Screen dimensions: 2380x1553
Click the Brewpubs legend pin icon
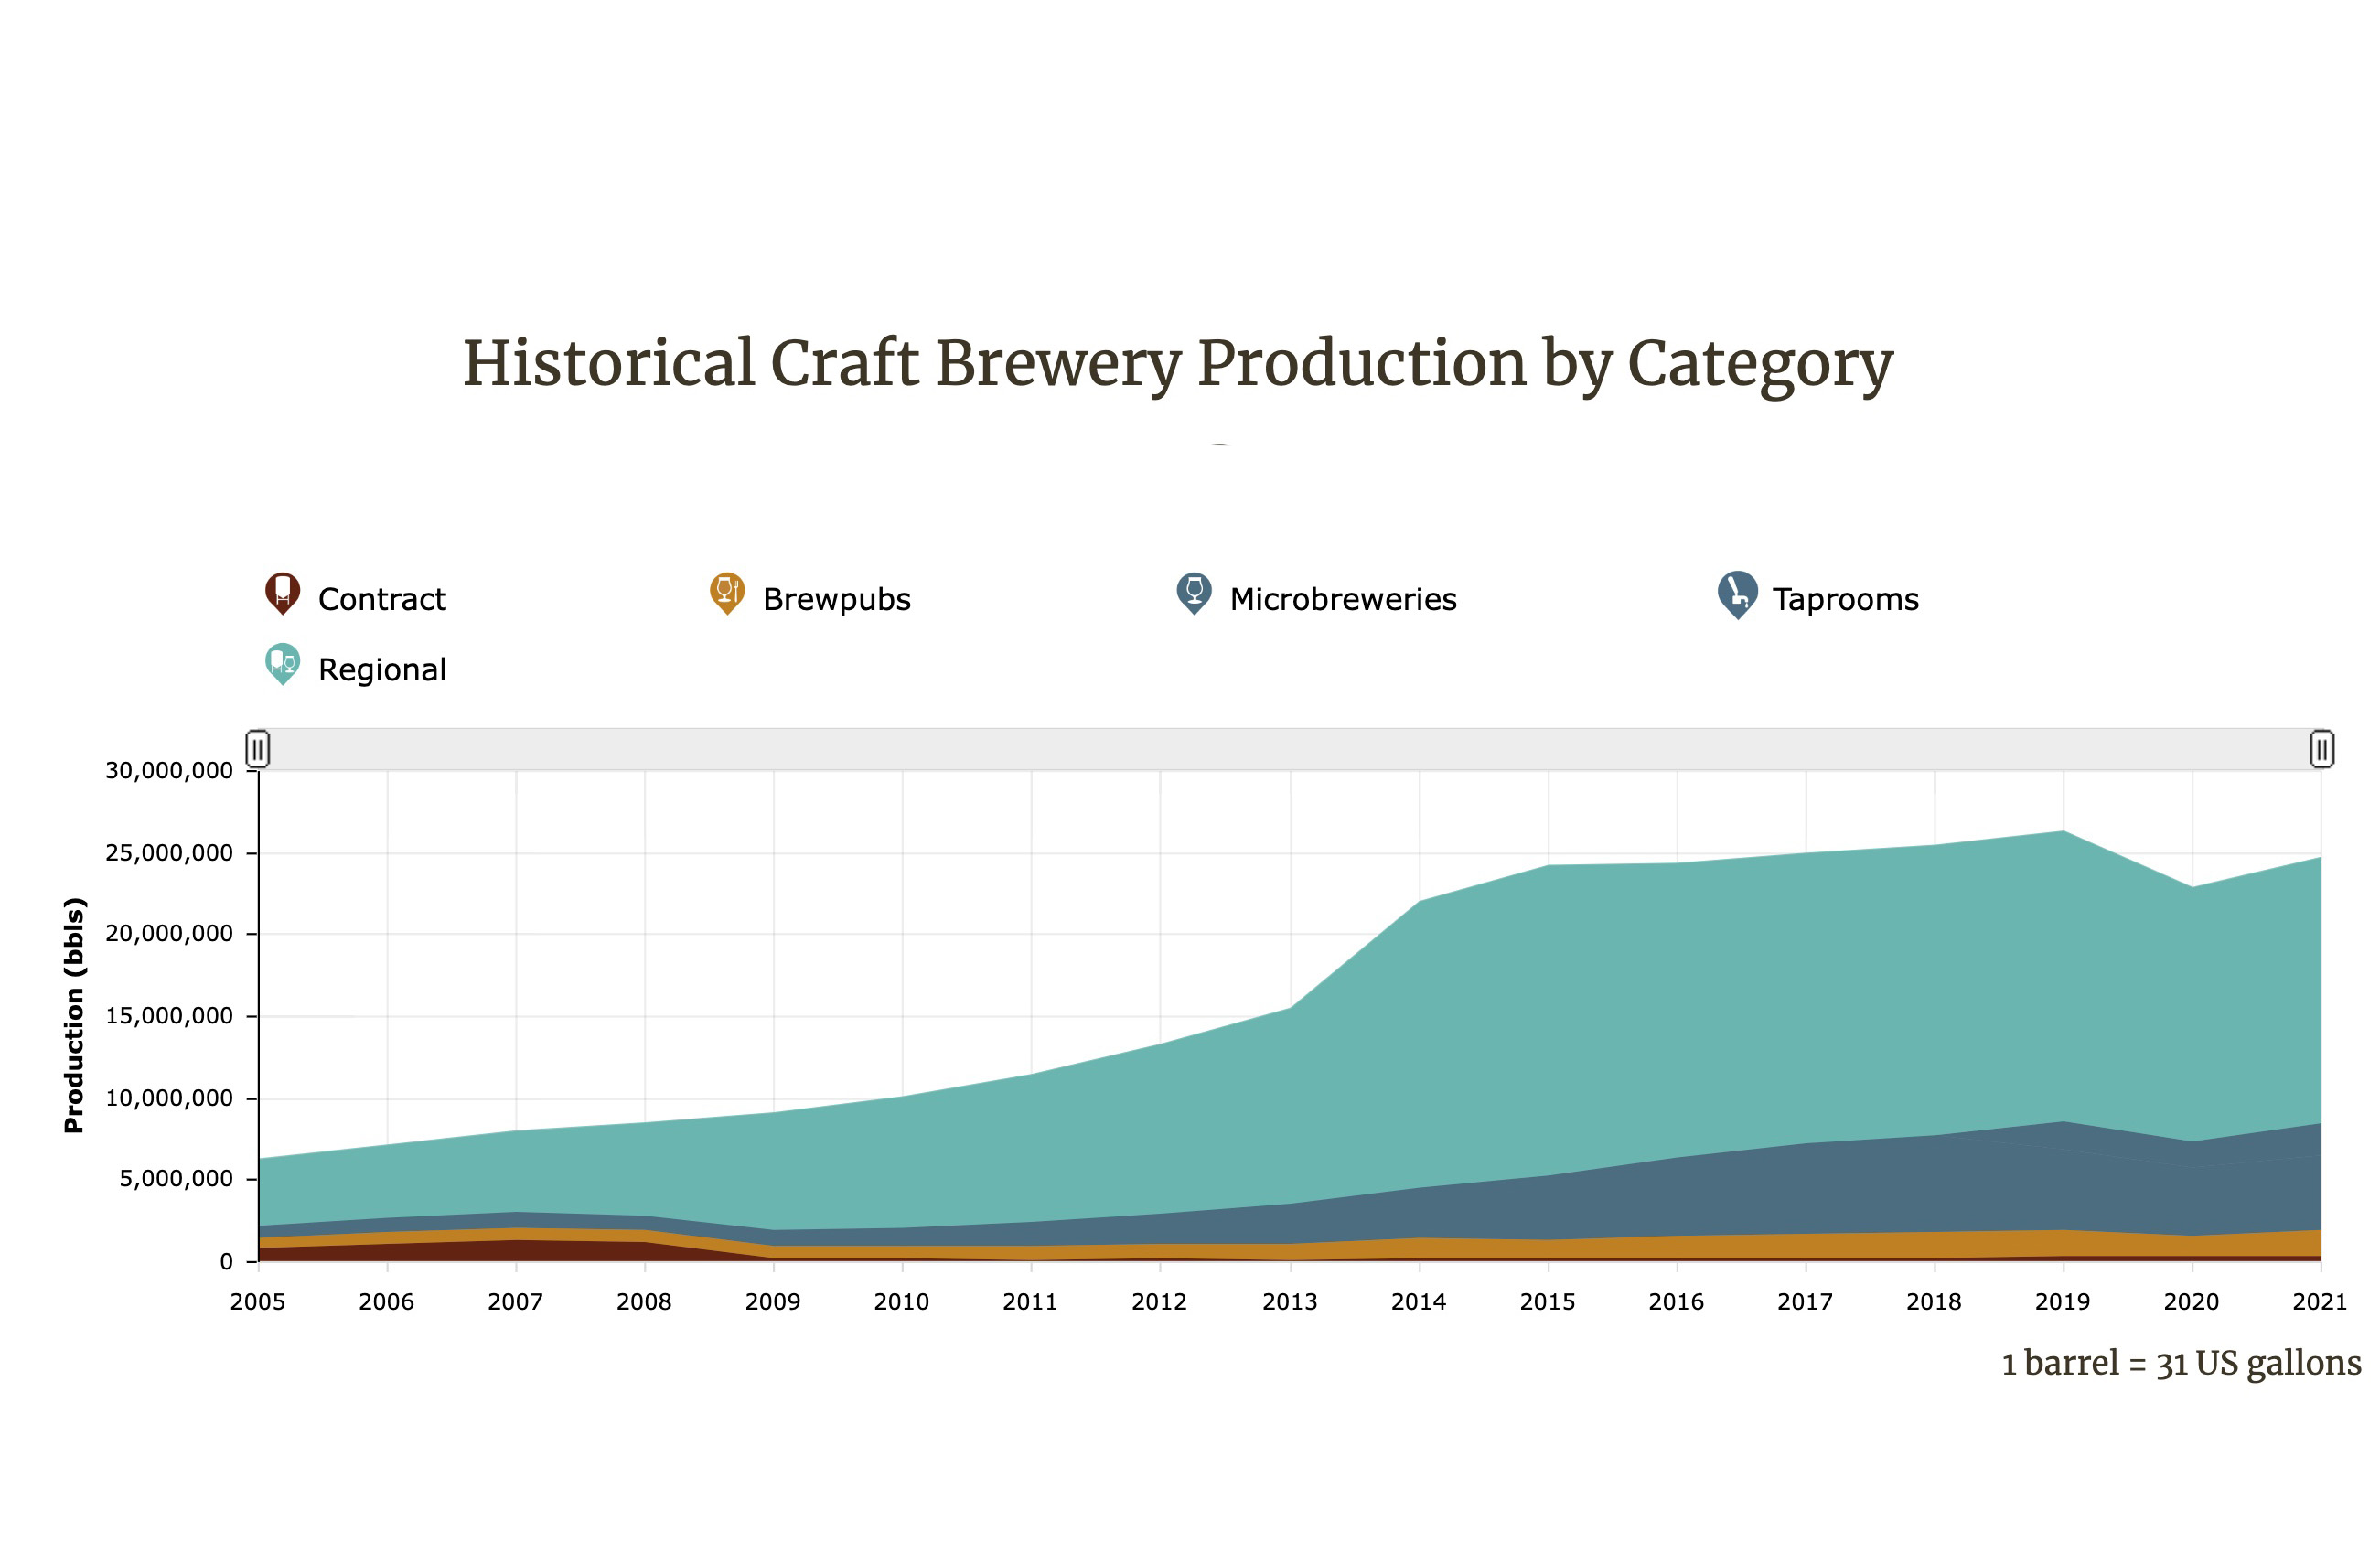pos(727,593)
